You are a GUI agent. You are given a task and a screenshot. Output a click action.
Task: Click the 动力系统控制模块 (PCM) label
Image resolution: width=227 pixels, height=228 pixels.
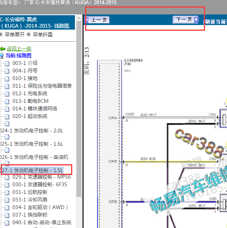click(x=133, y=62)
